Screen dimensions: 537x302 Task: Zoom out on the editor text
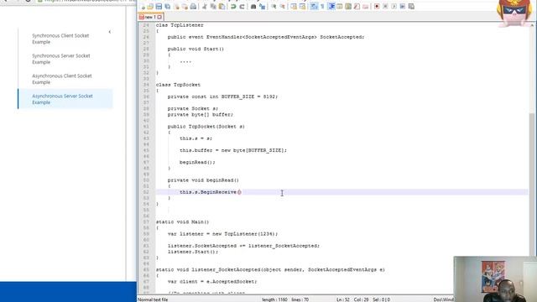[282, 7]
